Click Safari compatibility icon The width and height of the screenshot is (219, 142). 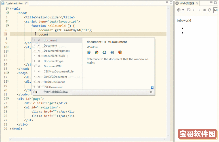click(x=112, y=53)
